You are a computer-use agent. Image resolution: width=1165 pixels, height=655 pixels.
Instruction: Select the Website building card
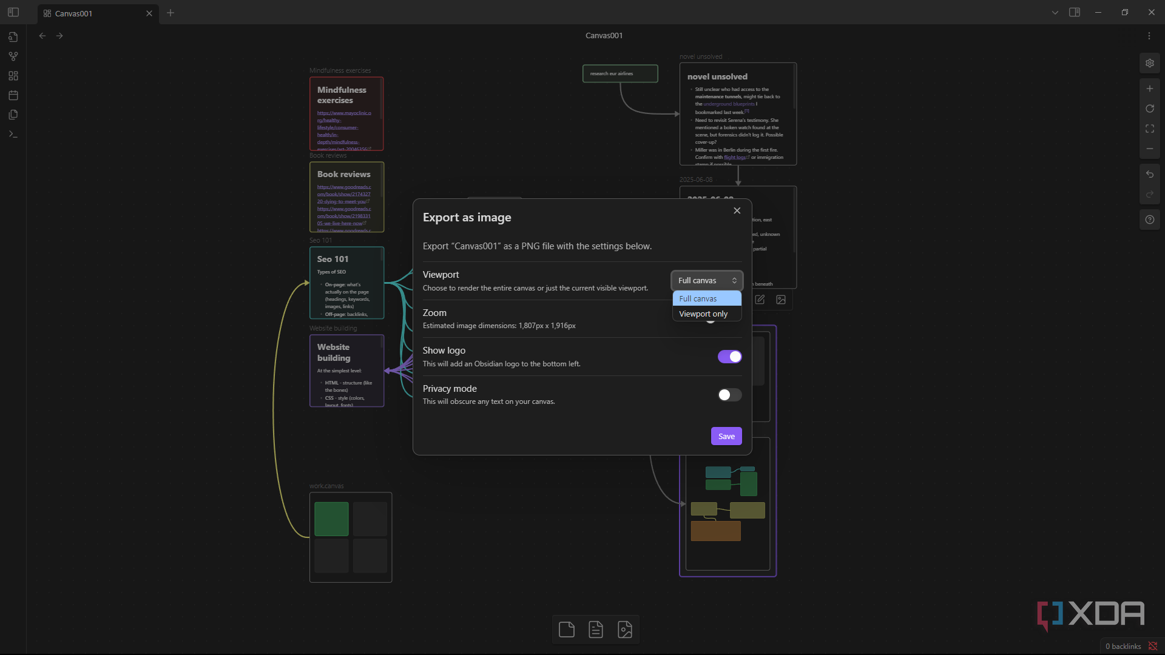pyautogui.click(x=347, y=371)
